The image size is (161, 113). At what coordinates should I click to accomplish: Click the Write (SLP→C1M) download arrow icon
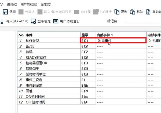(x=2, y=21)
